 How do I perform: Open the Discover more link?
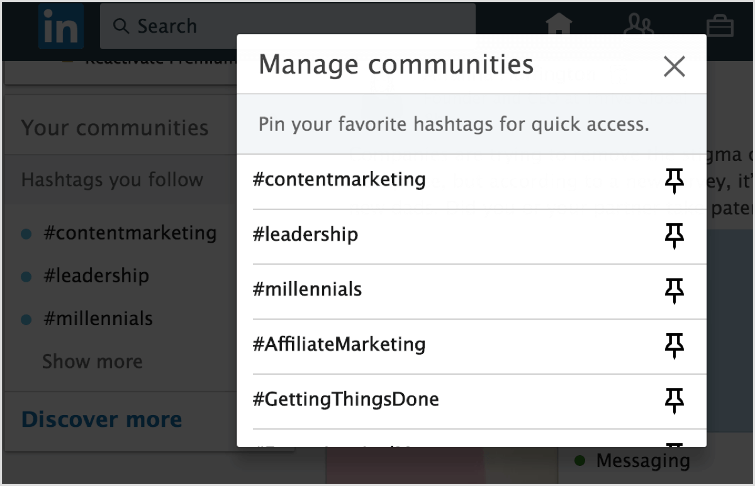click(101, 419)
